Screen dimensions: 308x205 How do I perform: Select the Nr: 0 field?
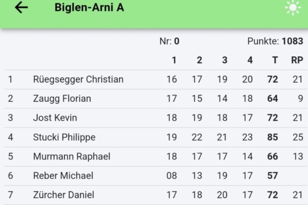pyautogui.click(x=169, y=41)
